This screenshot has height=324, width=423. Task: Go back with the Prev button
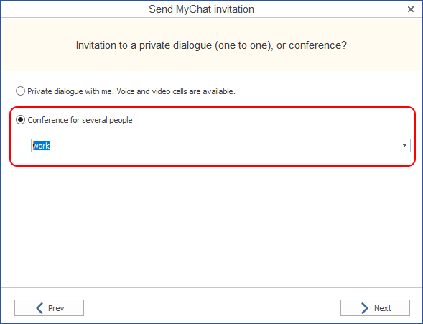pyautogui.click(x=49, y=307)
